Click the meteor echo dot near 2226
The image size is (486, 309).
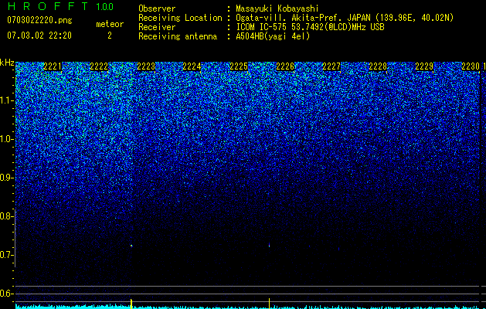pos(269,246)
